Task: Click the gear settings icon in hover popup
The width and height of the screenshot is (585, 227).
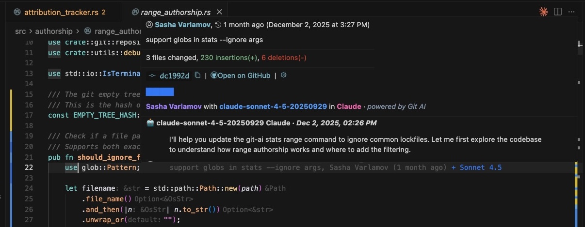Action: (x=284, y=76)
